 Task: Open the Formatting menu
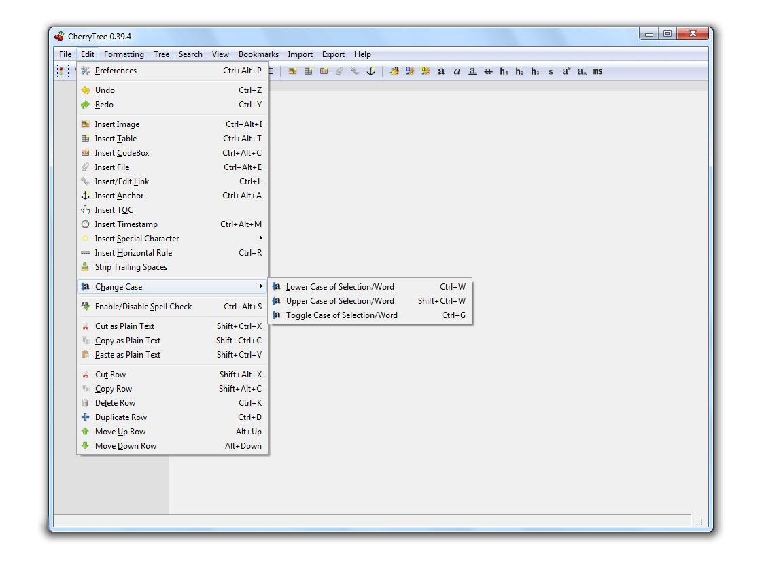tap(124, 54)
